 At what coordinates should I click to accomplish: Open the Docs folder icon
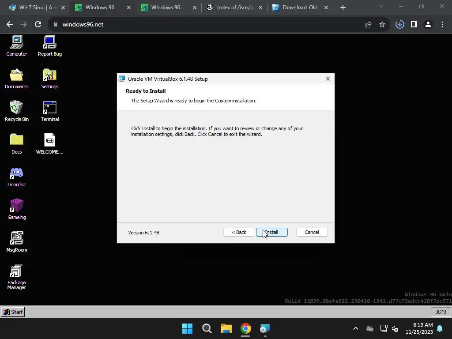point(16,144)
